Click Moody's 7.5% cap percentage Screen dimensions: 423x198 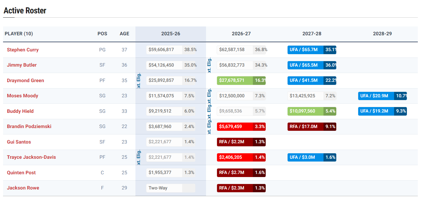[189, 96]
